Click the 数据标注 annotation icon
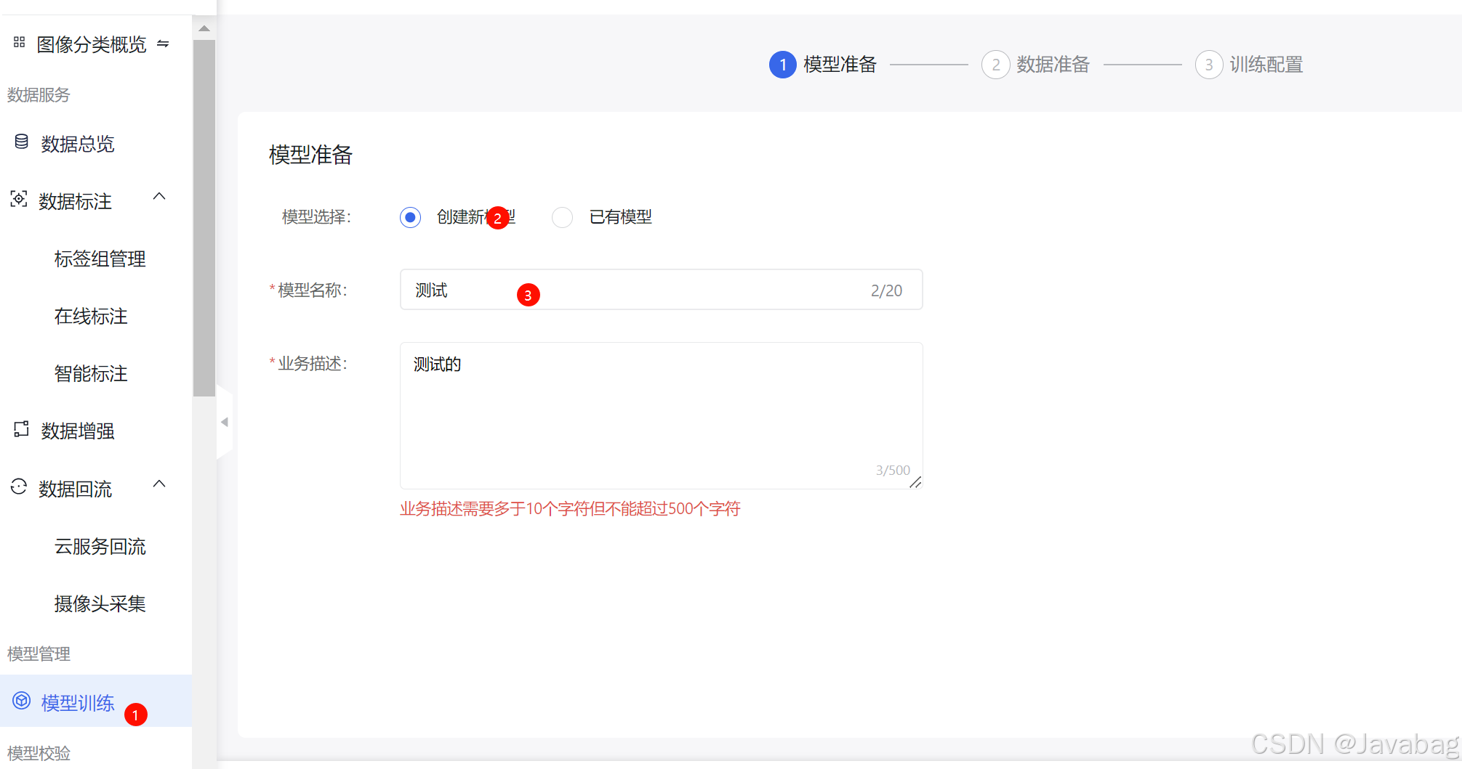Image resolution: width=1462 pixels, height=769 pixels. (19, 199)
